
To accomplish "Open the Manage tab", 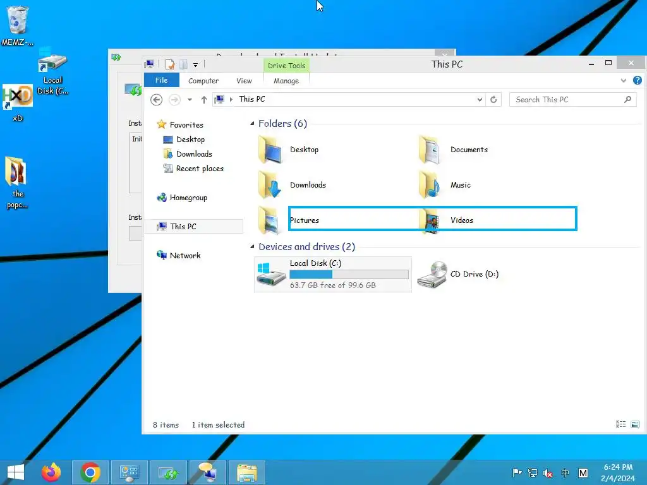I will click(x=286, y=81).
